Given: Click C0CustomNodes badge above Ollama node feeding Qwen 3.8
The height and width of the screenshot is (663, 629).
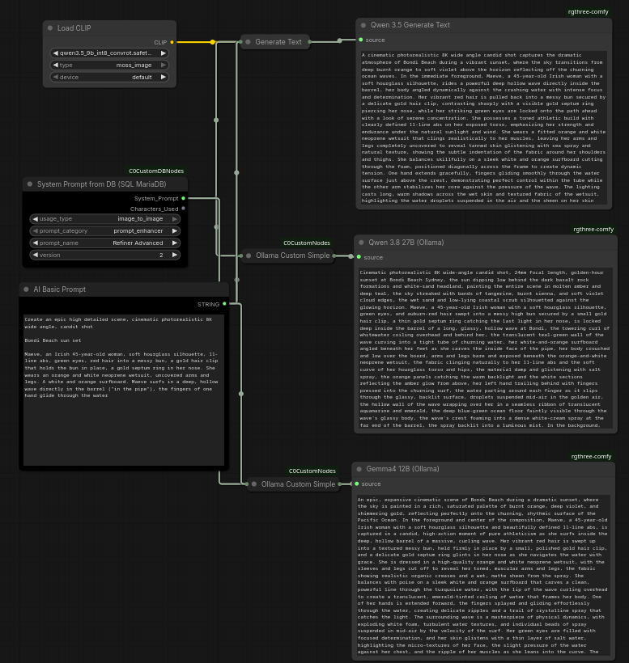Looking at the screenshot, I should coord(307,243).
